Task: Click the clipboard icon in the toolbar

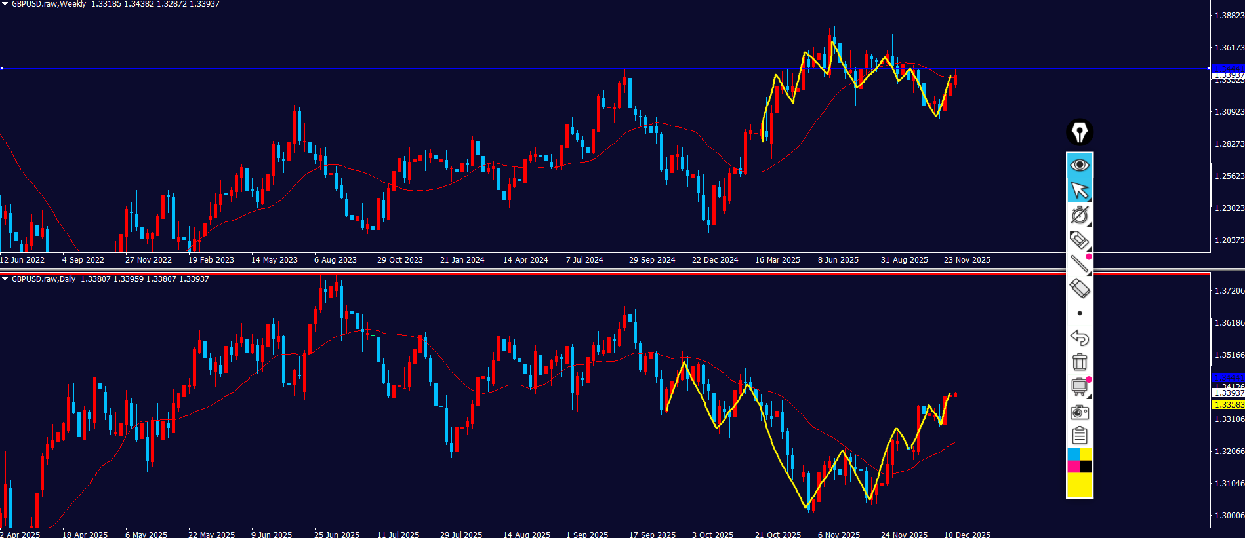Action: point(1080,436)
